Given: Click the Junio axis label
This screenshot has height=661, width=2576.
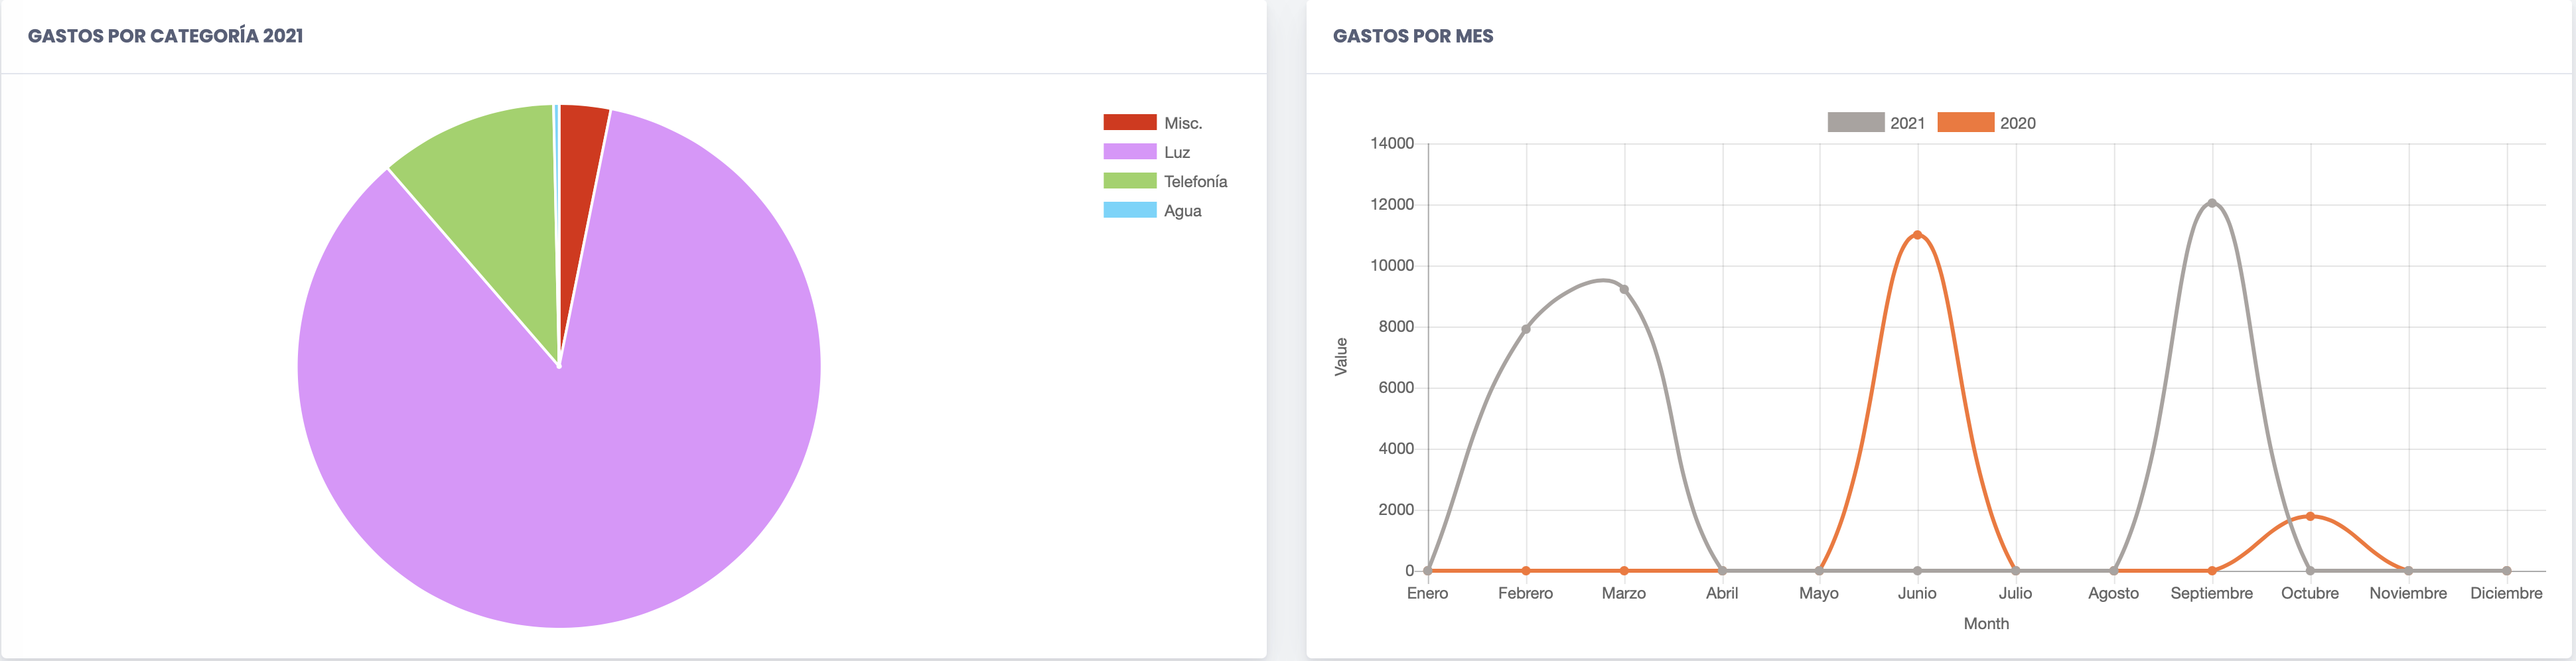Looking at the screenshot, I should [x=1917, y=593].
